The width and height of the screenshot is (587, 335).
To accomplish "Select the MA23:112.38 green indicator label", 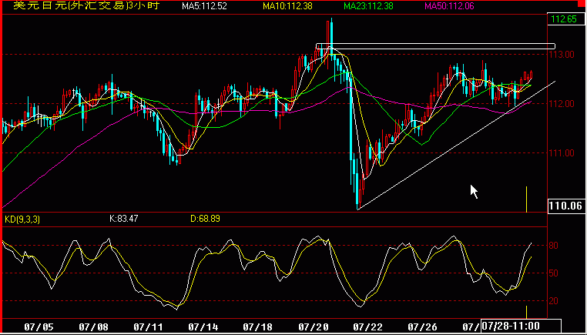I will coord(368,6).
